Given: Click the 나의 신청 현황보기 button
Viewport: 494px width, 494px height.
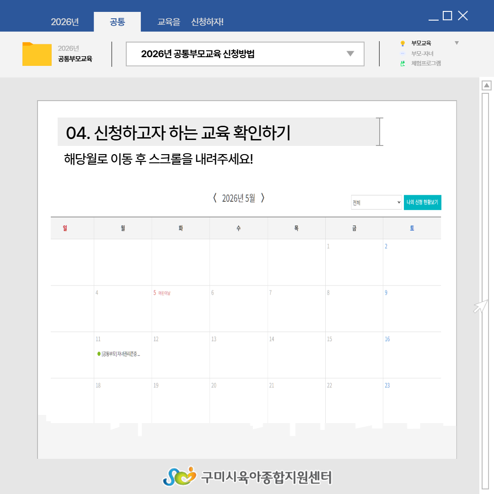Looking at the screenshot, I should (x=422, y=202).
